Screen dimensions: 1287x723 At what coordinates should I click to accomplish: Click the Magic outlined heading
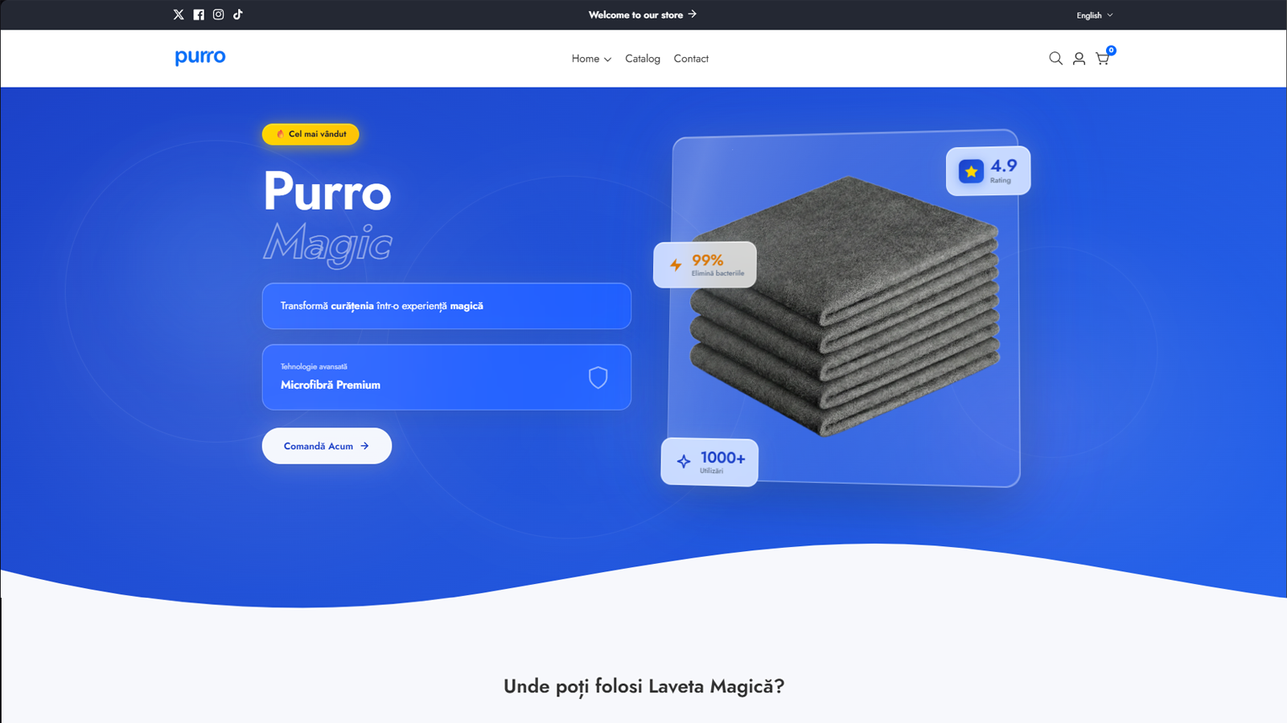point(327,243)
